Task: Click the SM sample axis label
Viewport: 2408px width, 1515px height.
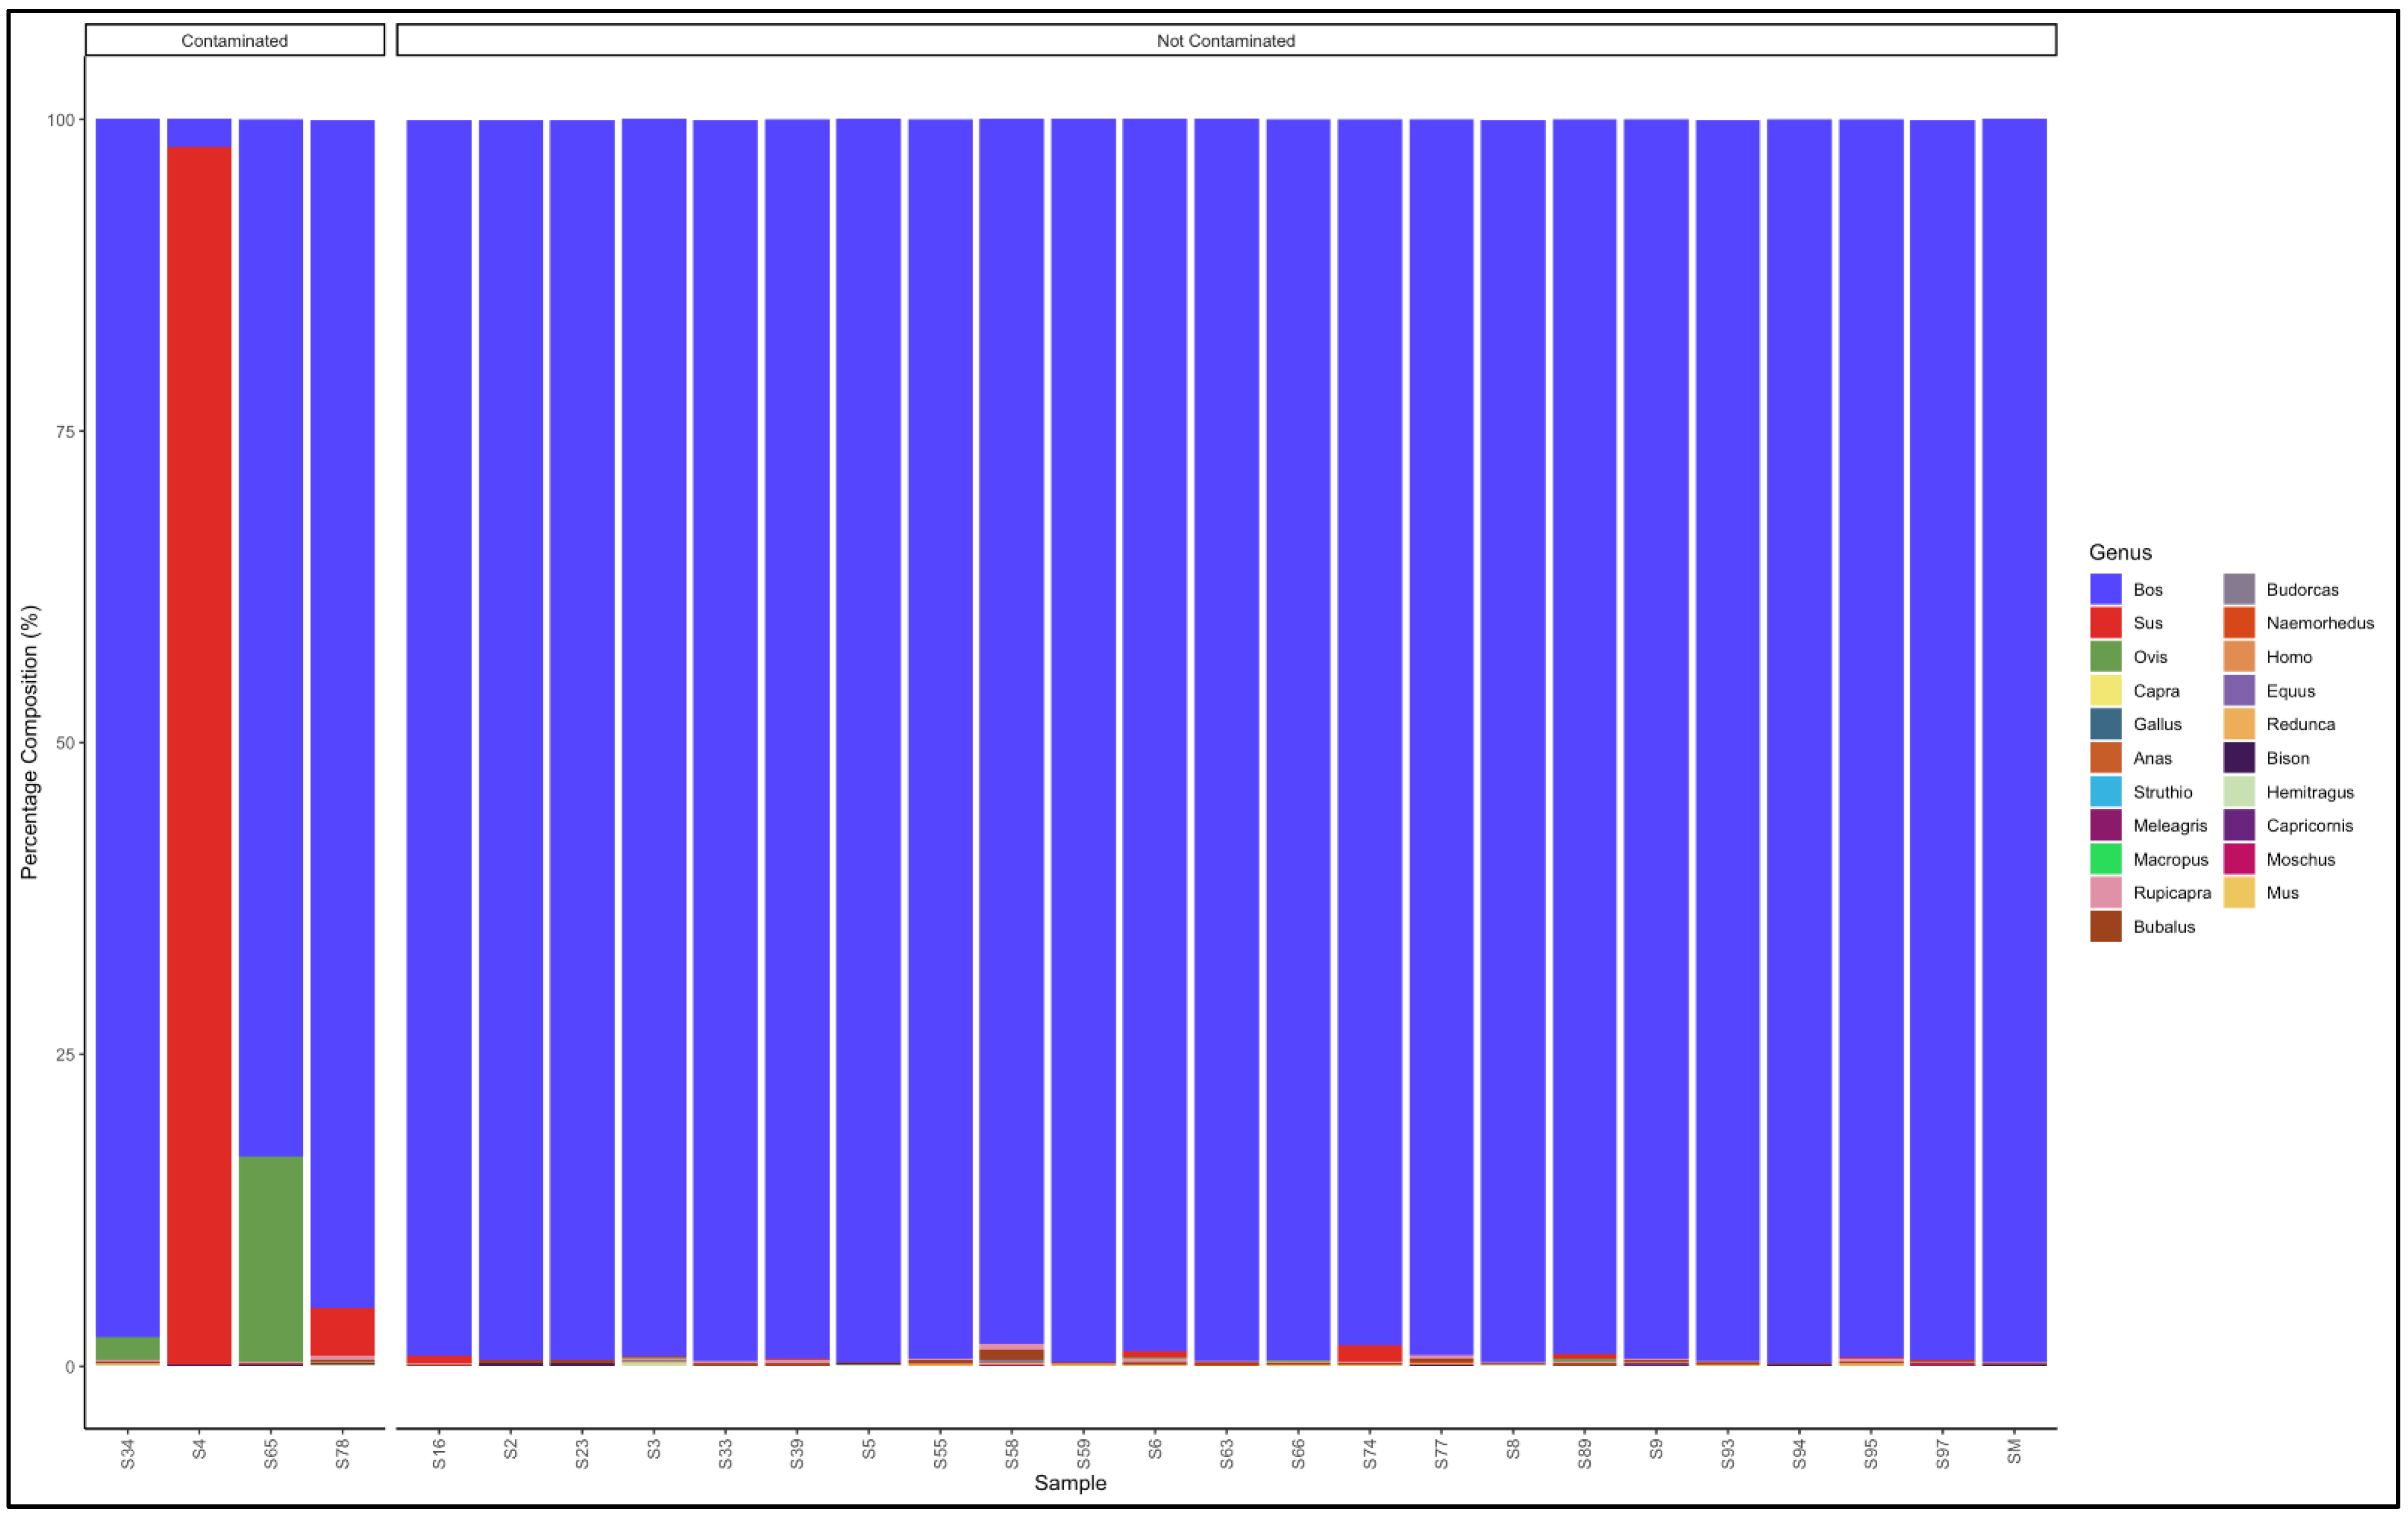Action: (2014, 1451)
